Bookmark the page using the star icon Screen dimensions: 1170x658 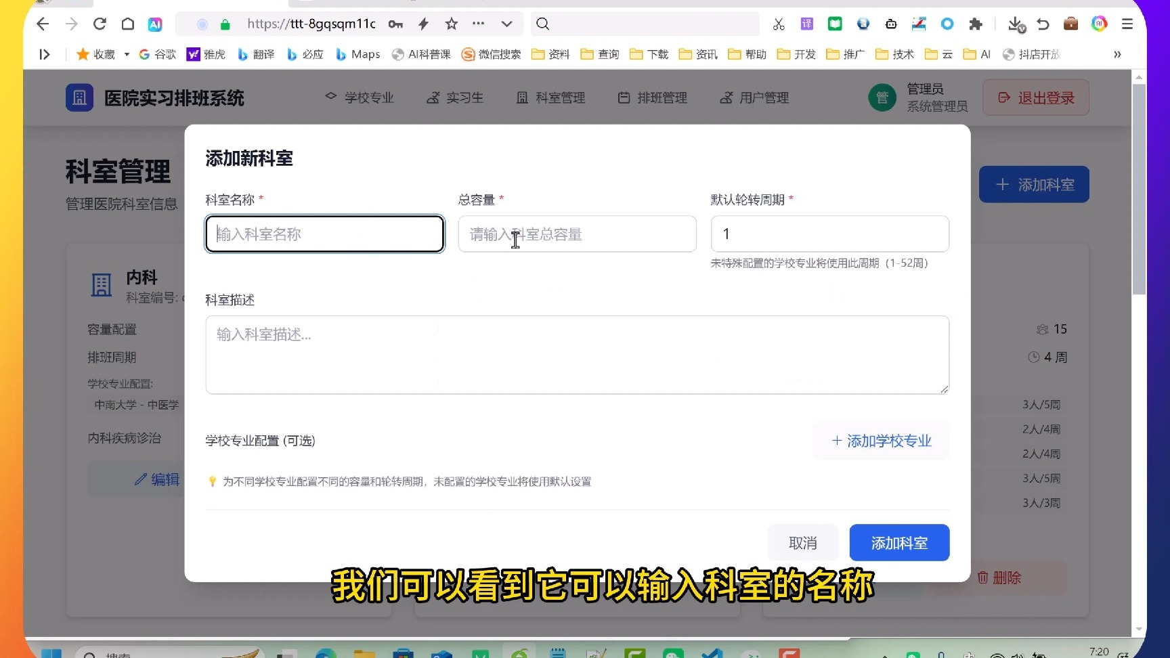(451, 24)
